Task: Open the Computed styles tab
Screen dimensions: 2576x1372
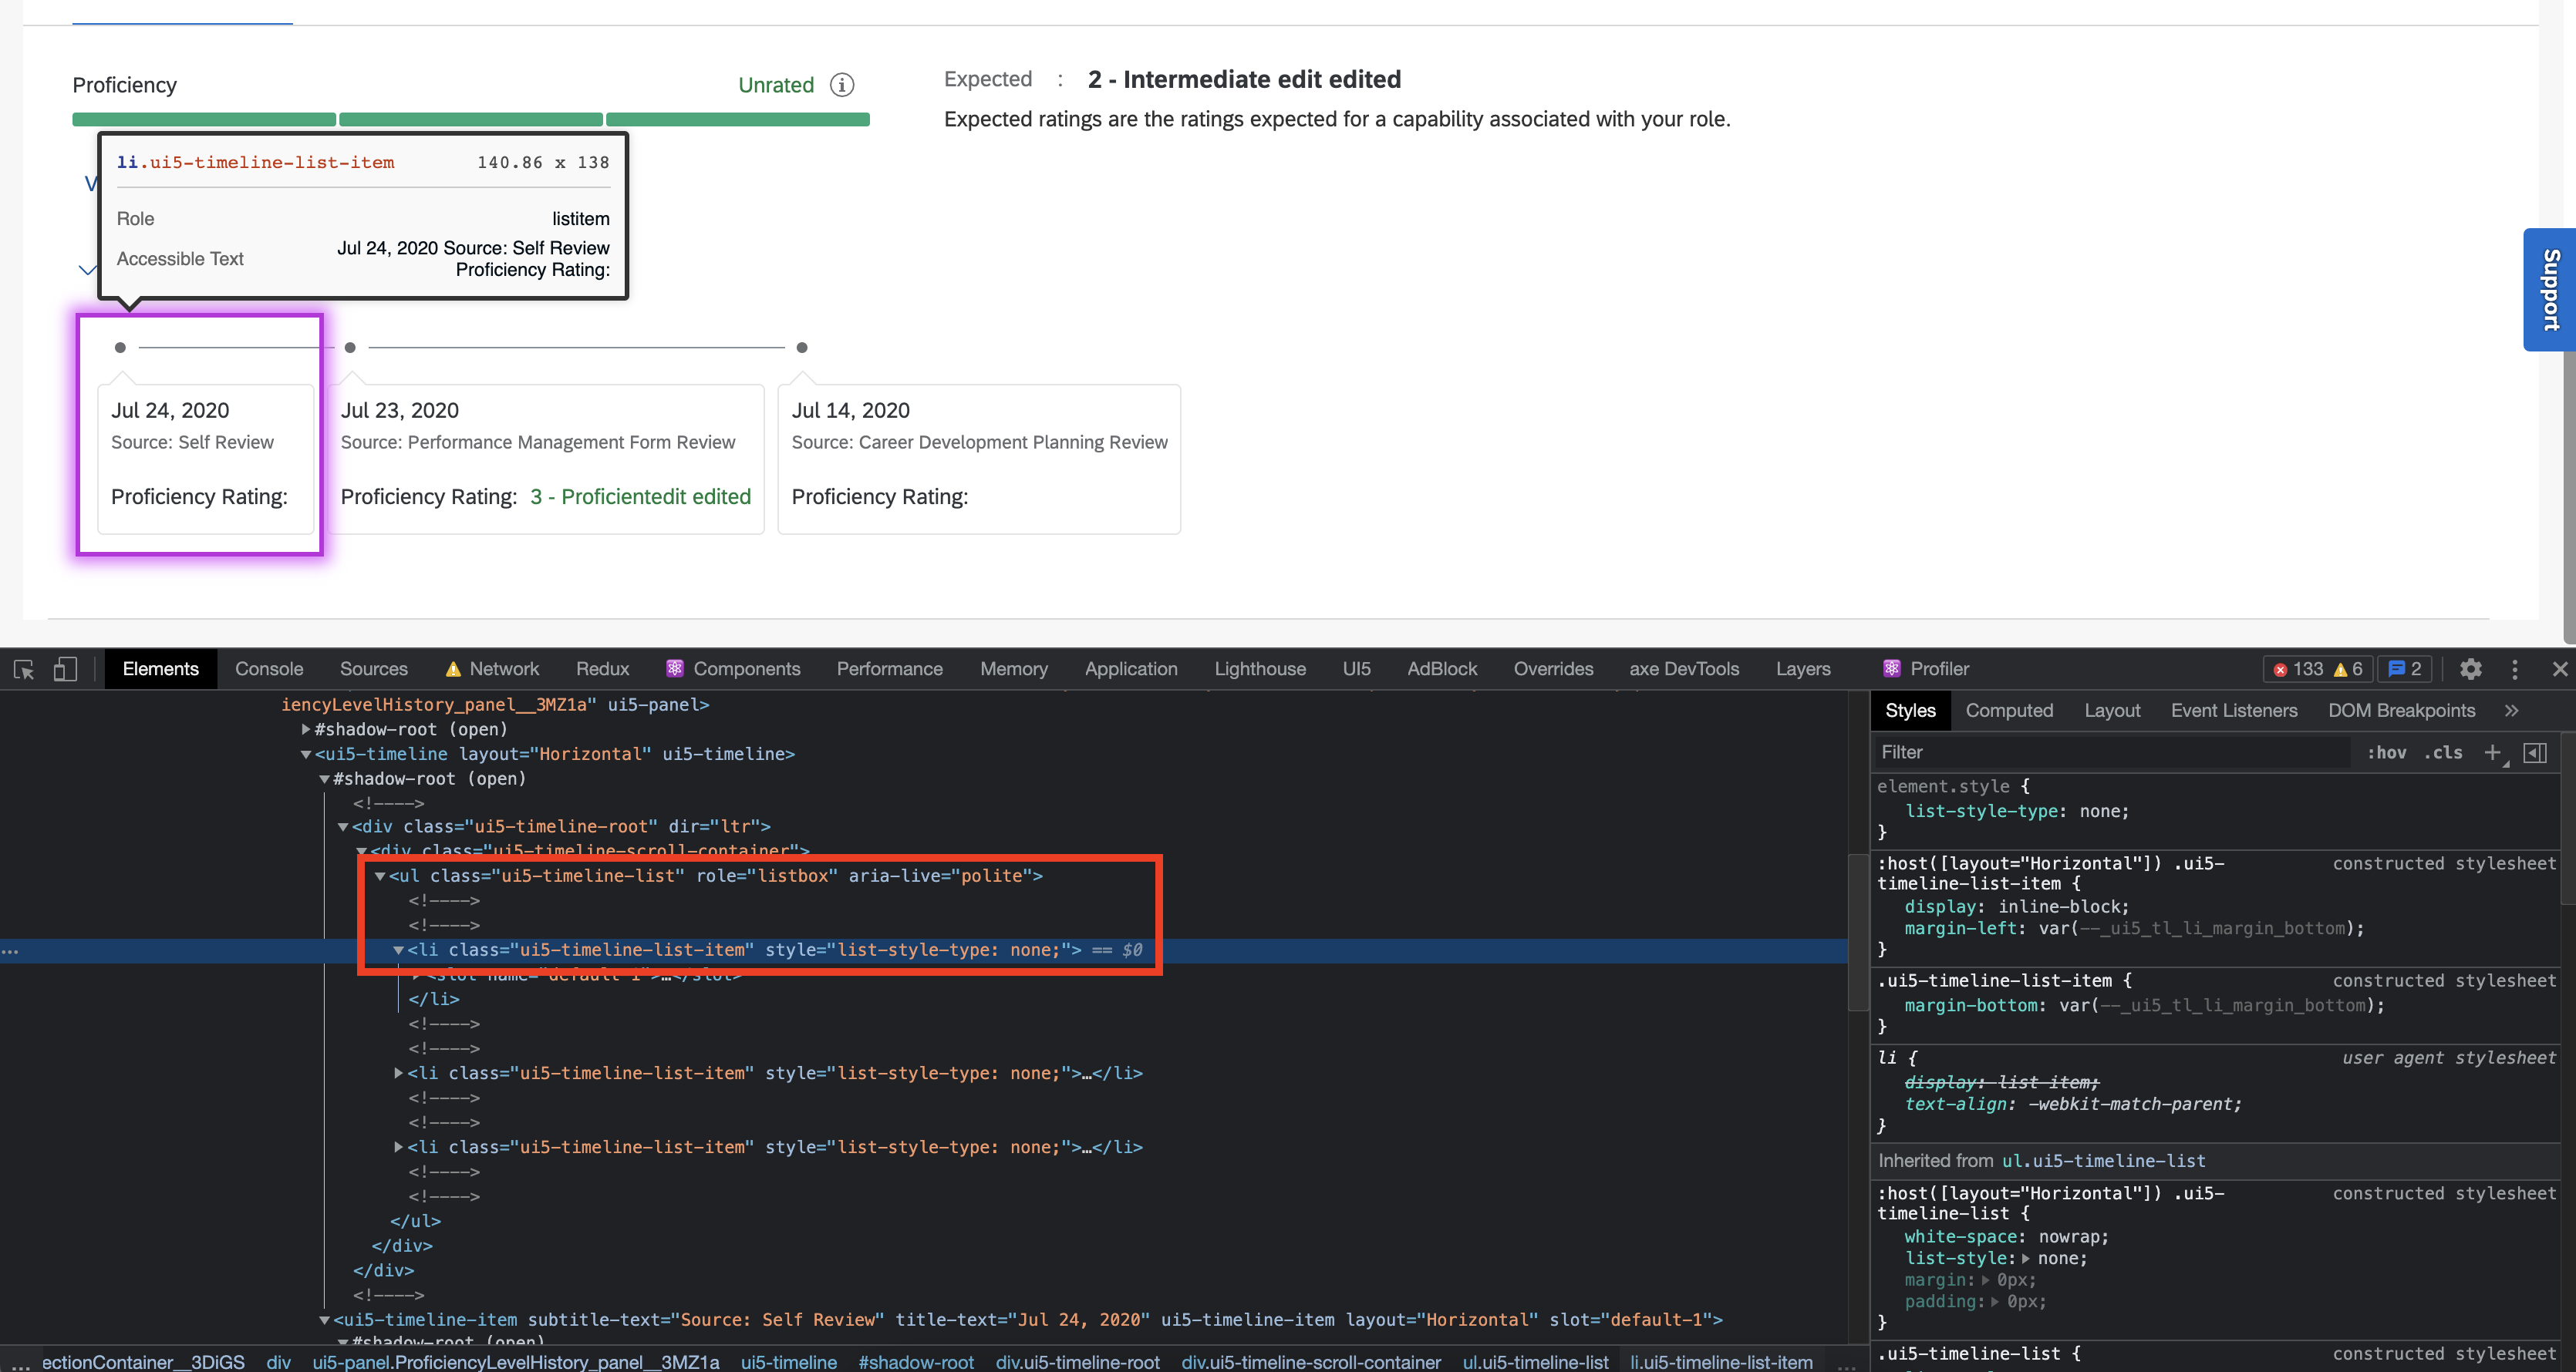Action: point(2009,711)
